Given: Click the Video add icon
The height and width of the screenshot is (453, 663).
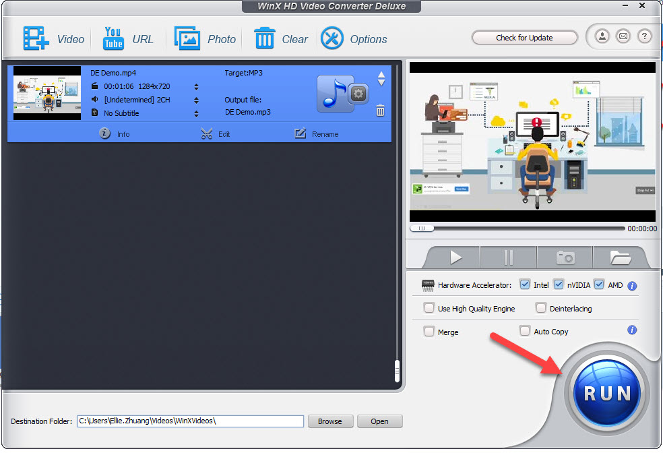Looking at the screenshot, I should 36,38.
